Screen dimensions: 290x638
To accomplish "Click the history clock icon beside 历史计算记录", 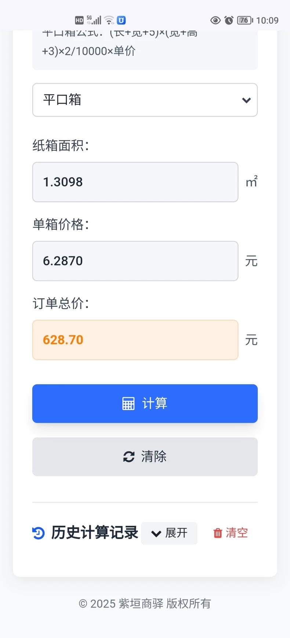I will tap(39, 533).
